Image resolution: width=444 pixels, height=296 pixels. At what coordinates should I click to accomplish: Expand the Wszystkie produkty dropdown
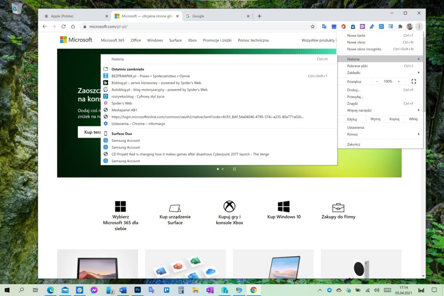[319, 40]
